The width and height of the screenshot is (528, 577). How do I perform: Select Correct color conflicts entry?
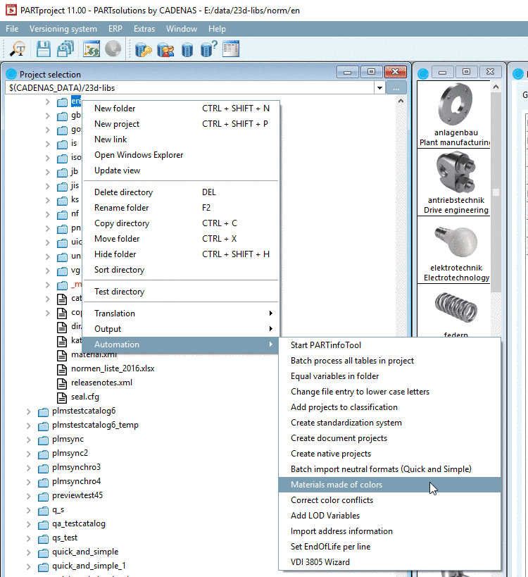coord(390,500)
